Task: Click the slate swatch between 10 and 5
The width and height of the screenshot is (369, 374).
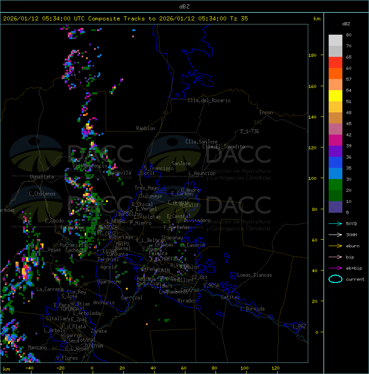Action: pos(335,207)
